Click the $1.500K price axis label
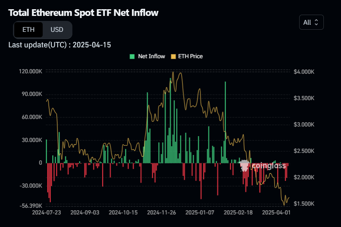341x227 pixels. (304, 204)
